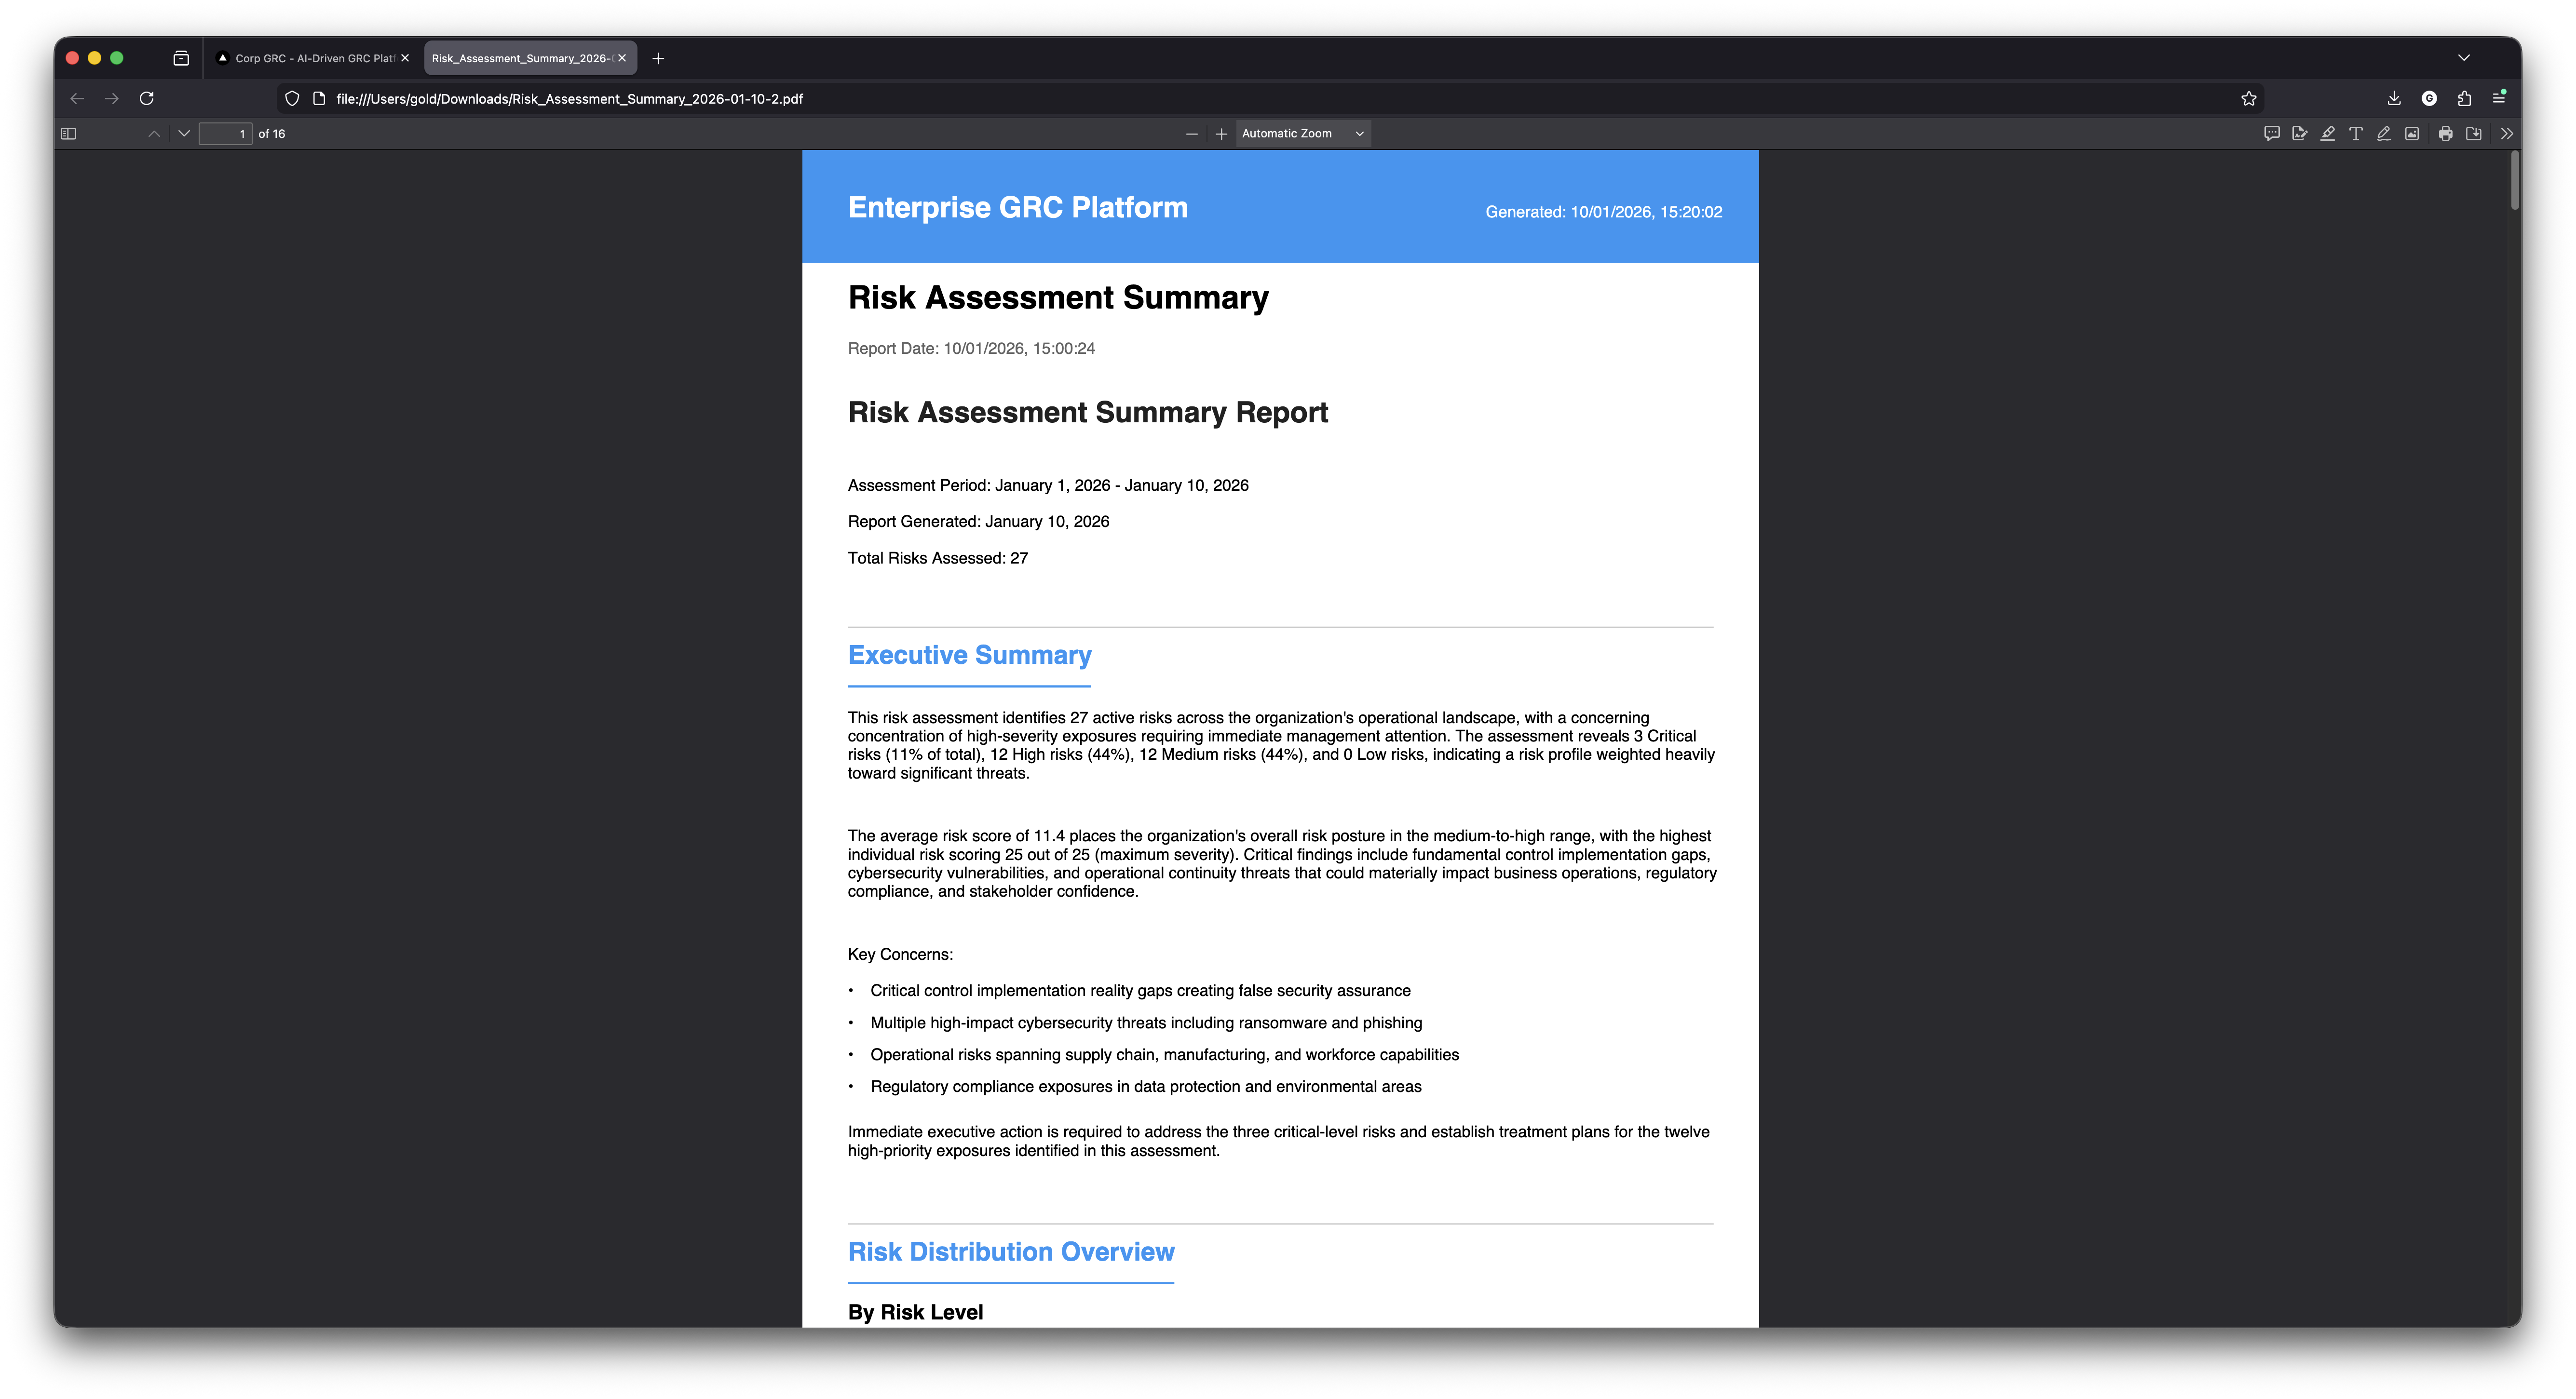Print the risk assessment PDF
This screenshot has width=2576, height=1399.
(2445, 132)
